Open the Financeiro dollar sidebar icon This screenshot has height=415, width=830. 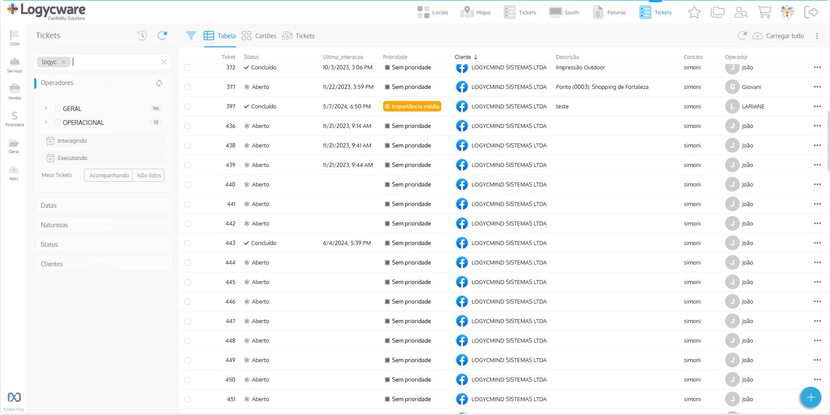click(15, 118)
